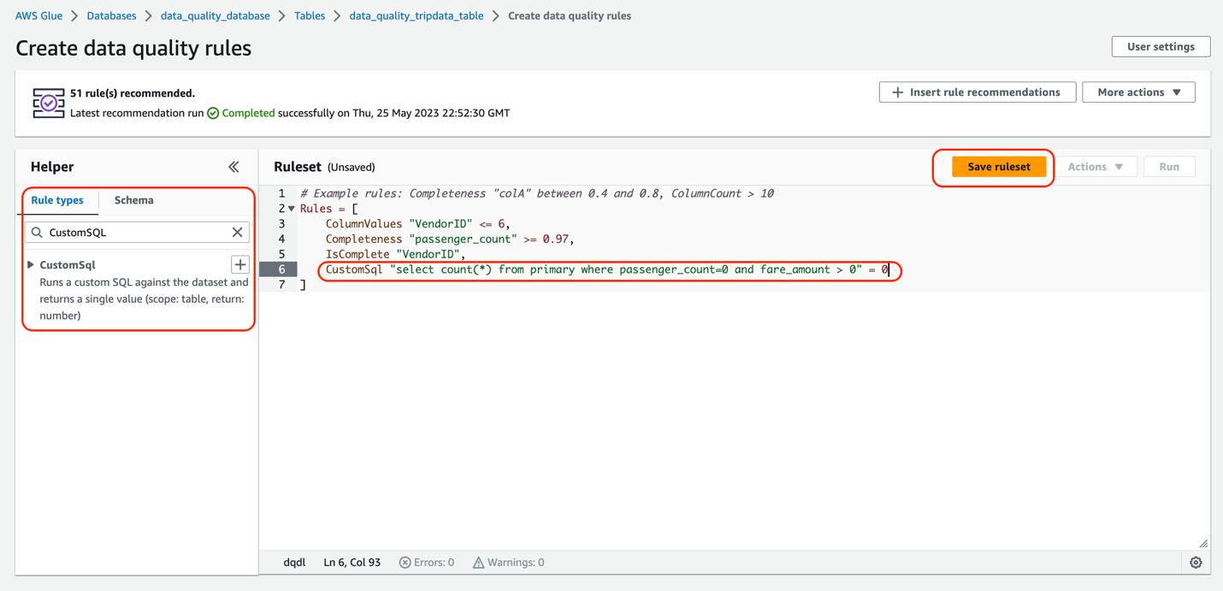The height and width of the screenshot is (591, 1223).
Task: Click the CustomSql rule description text
Action: tap(144, 298)
